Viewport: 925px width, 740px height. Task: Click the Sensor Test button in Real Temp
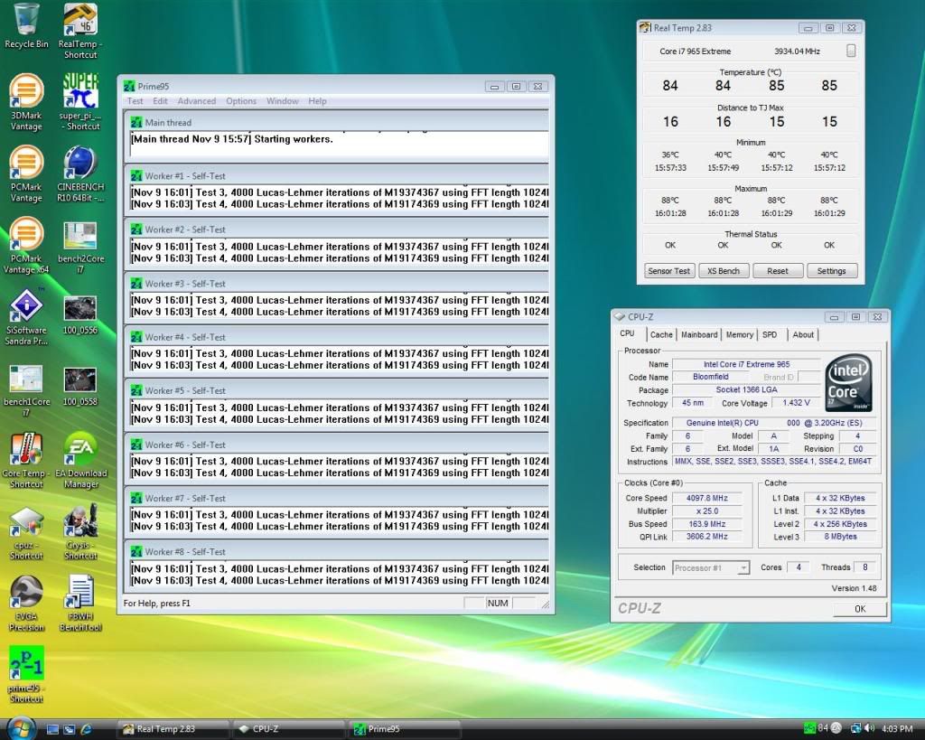669,271
